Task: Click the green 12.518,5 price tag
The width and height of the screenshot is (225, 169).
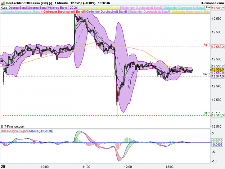Action: click(x=218, y=115)
